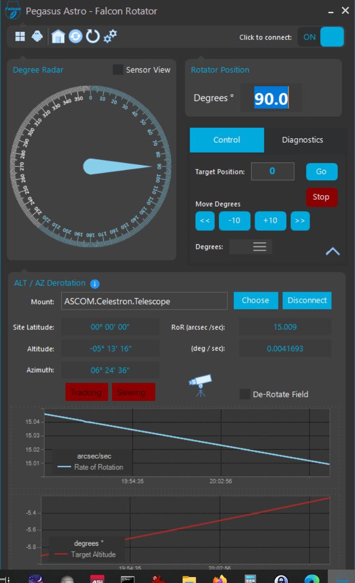
Task: Click the Disconnect mount button
Action: 307,301
